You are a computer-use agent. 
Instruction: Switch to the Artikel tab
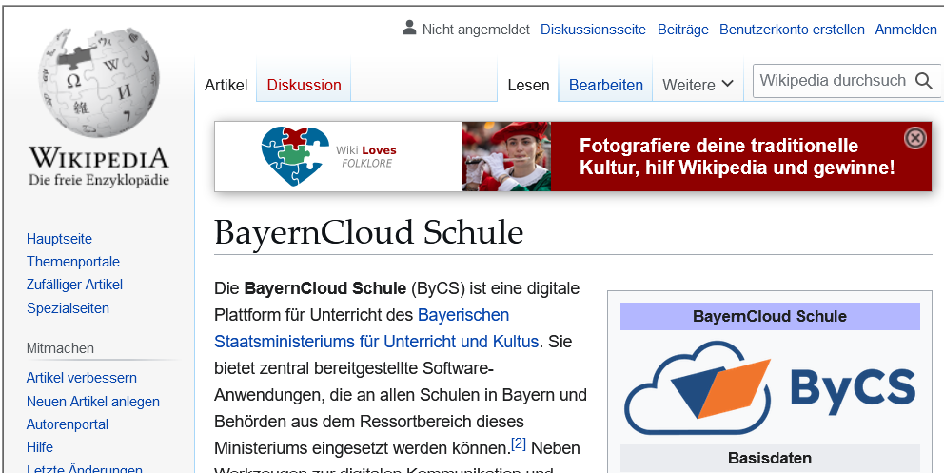click(x=226, y=85)
